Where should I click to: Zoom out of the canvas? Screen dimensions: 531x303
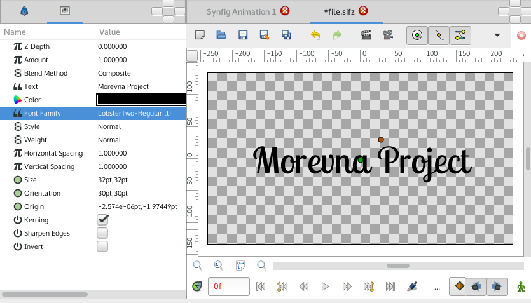point(197,266)
